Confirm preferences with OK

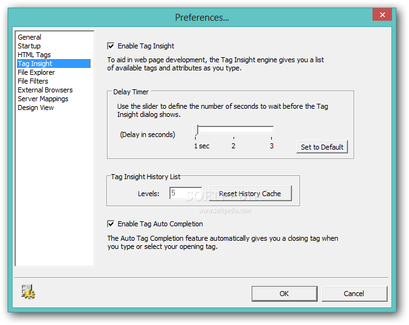pos(284,294)
